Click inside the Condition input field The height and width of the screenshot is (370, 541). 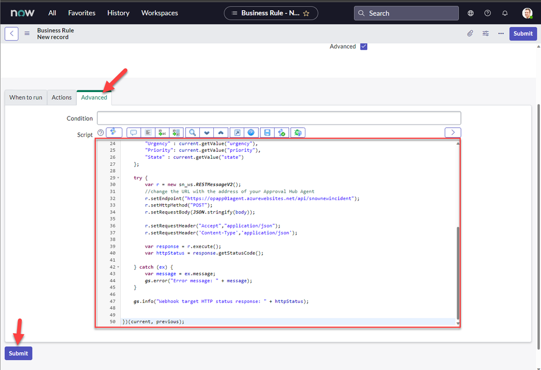pos(279,118)
